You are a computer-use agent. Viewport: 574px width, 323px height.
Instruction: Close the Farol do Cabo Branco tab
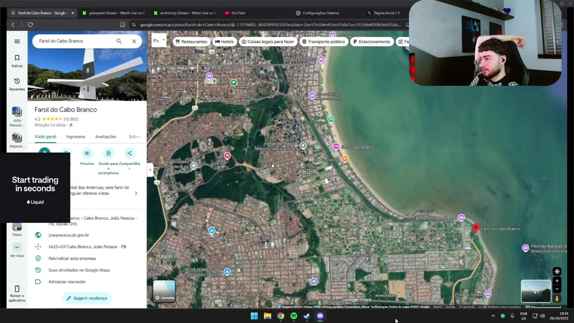[x=73, y=13]
